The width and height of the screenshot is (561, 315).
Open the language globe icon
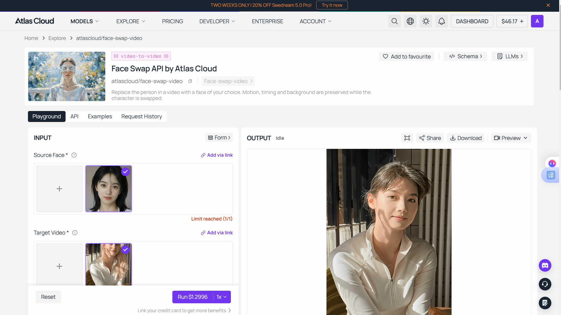(410, 21)
